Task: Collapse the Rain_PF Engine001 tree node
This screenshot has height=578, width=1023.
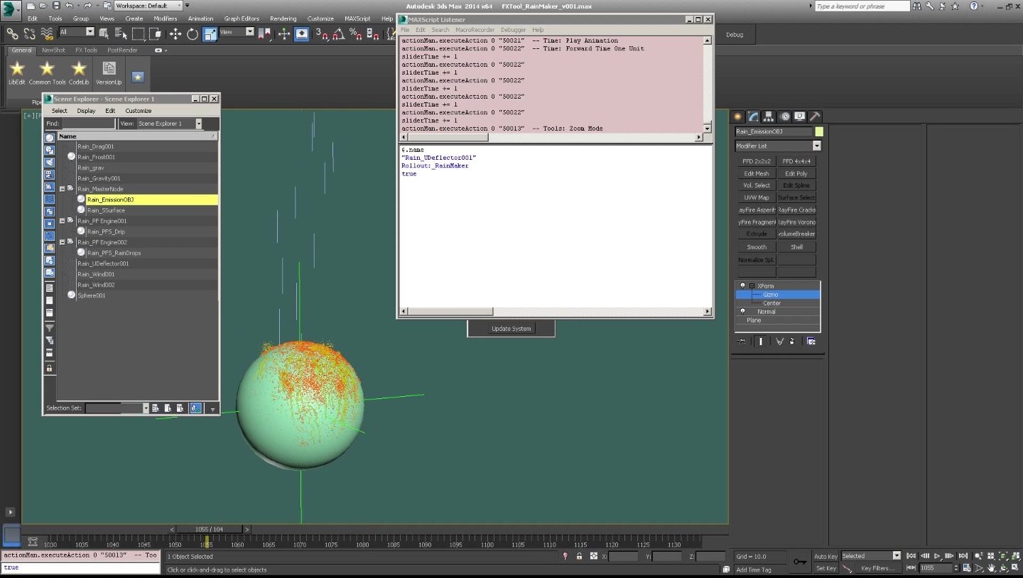Action: [x=62, y=221]
